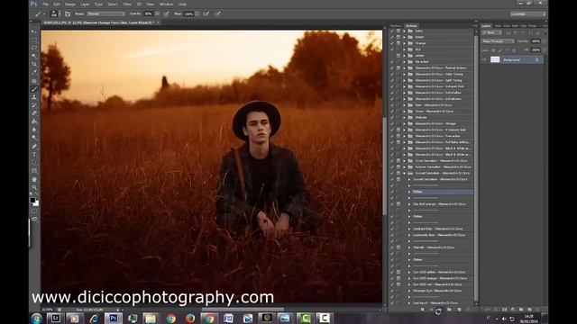577x324 pixels.
Task: Toggle the Website action set checkmark
Action: (x=392, y=117)
